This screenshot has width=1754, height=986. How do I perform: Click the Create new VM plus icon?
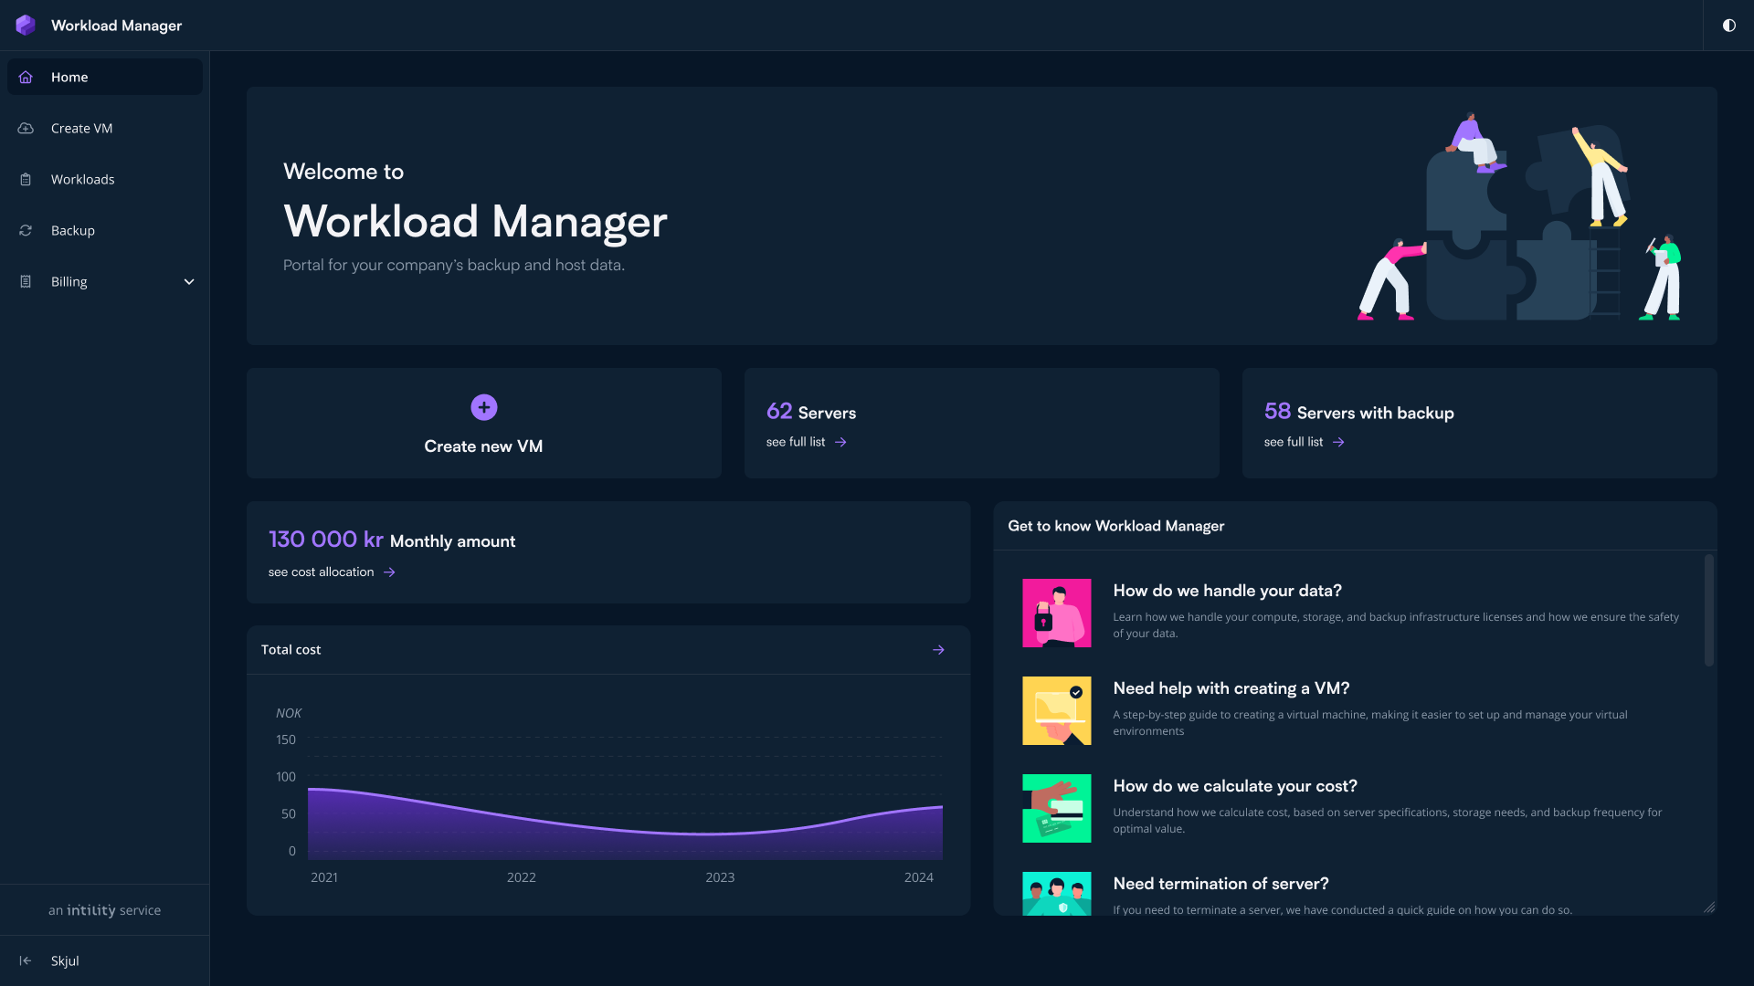click(483, 408)
